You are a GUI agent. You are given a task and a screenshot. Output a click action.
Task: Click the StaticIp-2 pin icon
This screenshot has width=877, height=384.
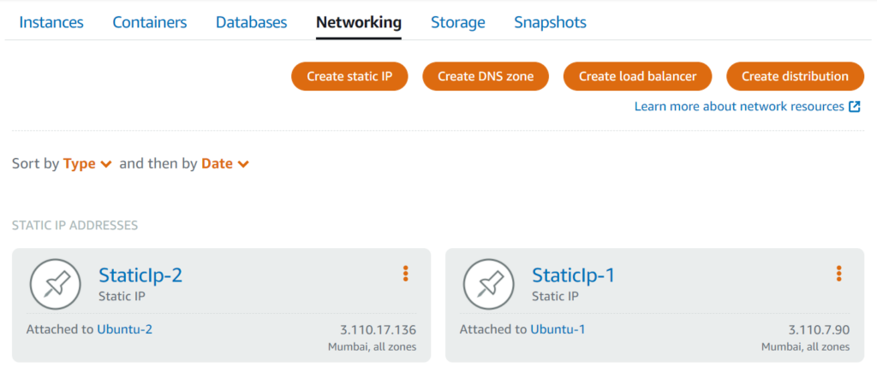point(56,285)
